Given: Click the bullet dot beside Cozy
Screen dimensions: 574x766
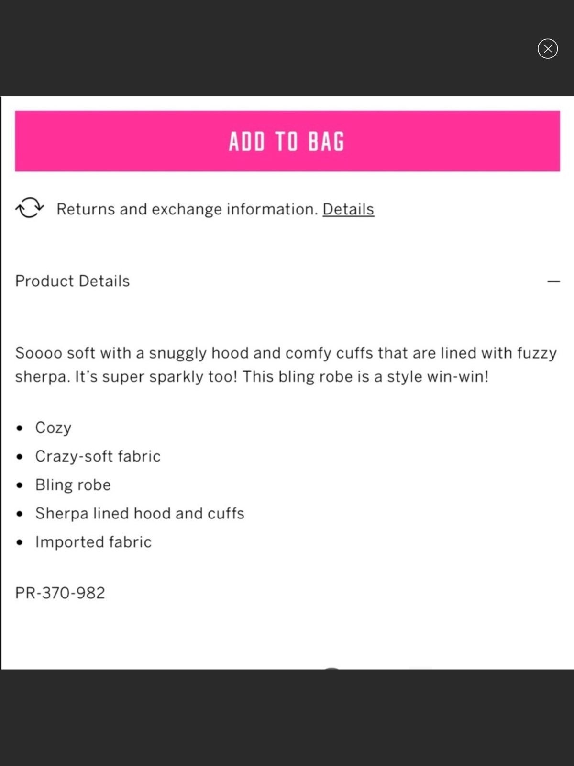Looking at the screenshot, I should tap(19, 428).
